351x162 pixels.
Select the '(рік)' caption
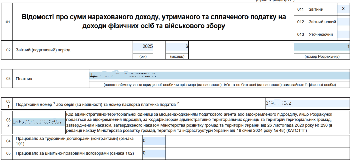143,57
